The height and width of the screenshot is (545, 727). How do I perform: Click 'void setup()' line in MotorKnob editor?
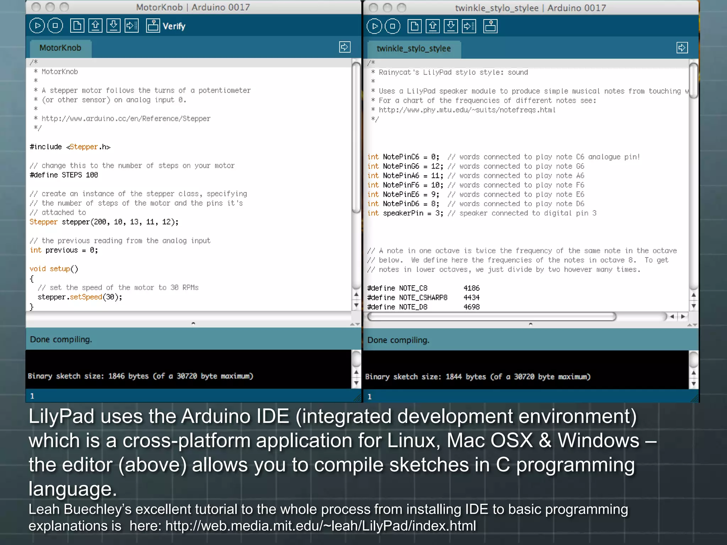coord(54,269)
